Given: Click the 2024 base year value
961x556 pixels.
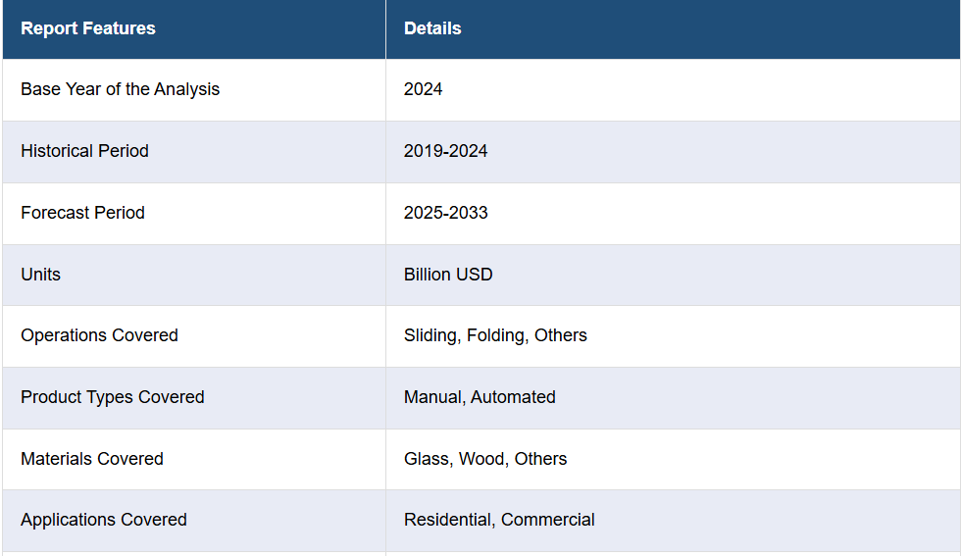Looking at the screenshot, I should (x=423, y=89).
